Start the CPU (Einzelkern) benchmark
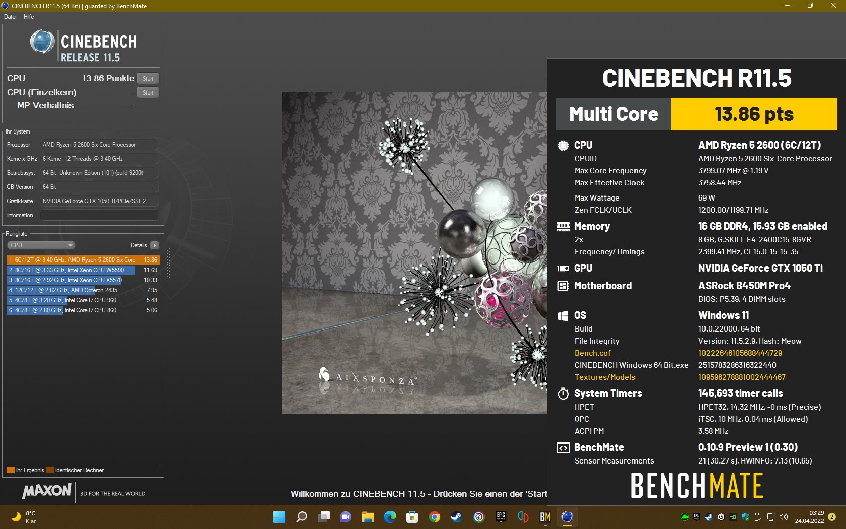The width and height of the screenshot is (846, 529). [x=148, y=92]
